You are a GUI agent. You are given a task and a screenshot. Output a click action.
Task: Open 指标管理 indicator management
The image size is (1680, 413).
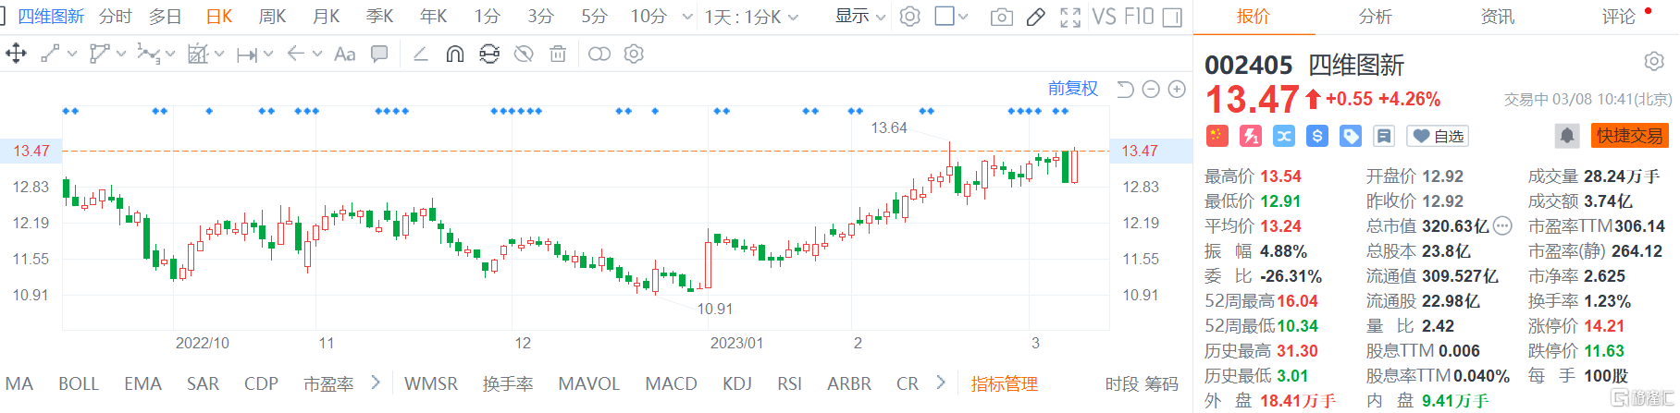click(1004, 383)
